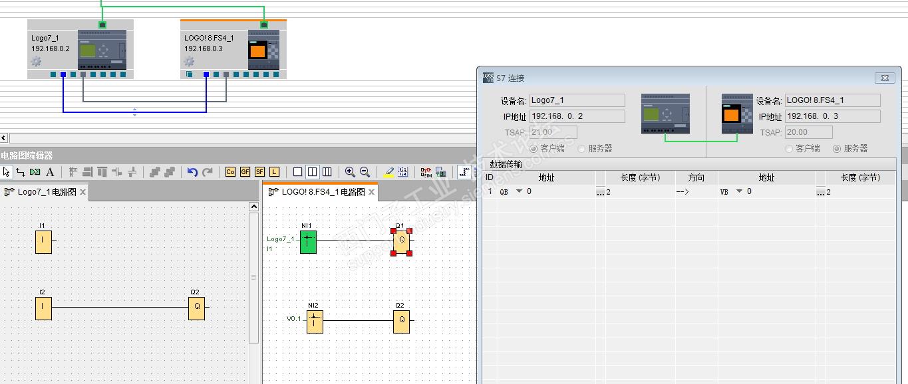The width and height of the screenshot is (908, 384).
Task: Click the ellipsis button beside VB 0
Action: (x=821, y=193)
